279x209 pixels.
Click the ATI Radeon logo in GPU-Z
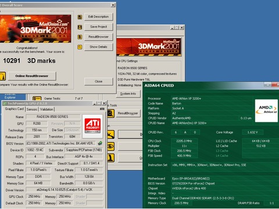(92, 126)
